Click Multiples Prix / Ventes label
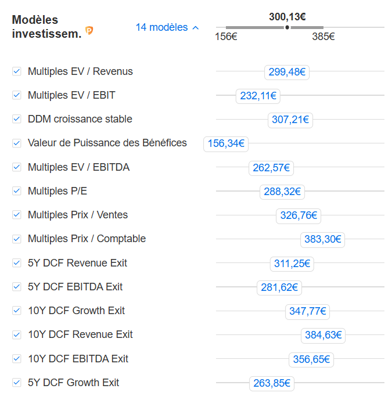The height and width of the screenshot is (396, 392). [x=78, y=215]
